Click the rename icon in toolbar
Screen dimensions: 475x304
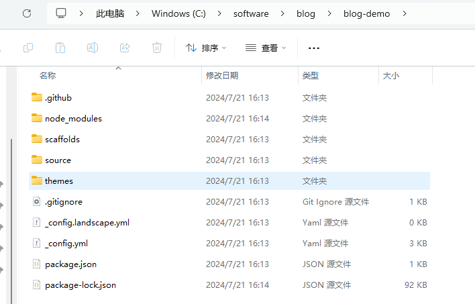pos(93,48)
